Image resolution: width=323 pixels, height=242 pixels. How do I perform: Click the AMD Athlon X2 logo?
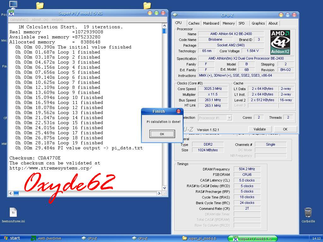point(280,43)
